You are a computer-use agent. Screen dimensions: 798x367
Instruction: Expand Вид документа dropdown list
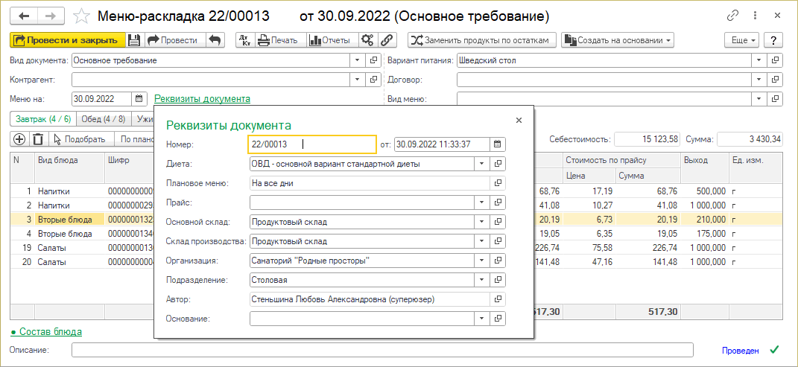click(358, 60)
